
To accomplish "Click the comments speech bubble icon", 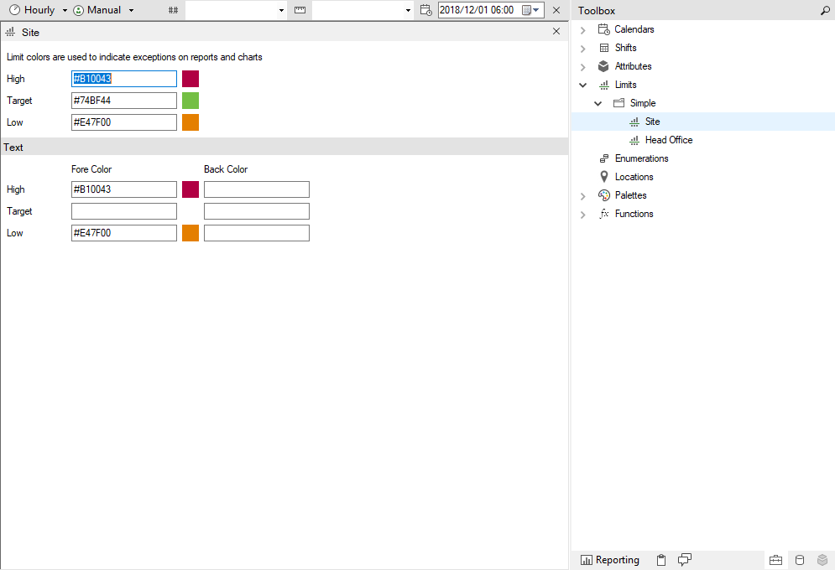I will click(x=684, y=559).
